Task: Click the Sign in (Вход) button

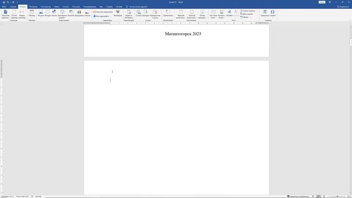Action: 322,2
